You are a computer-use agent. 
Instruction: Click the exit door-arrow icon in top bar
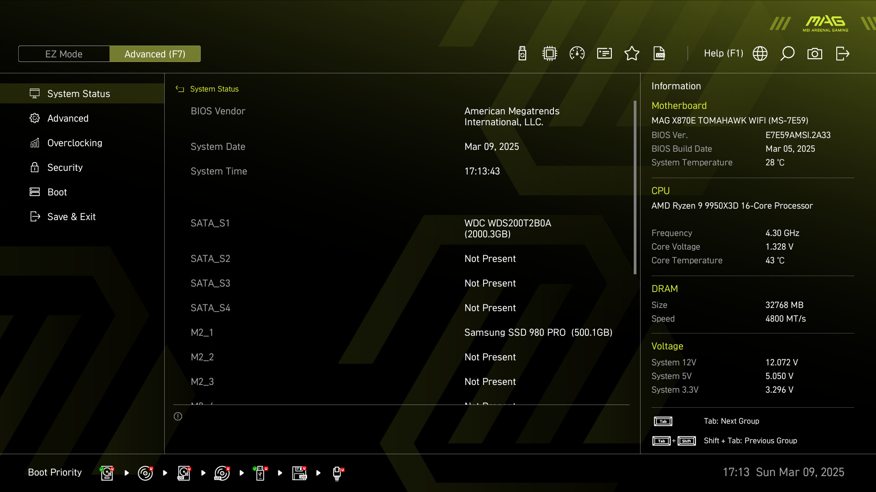[842, 54]
